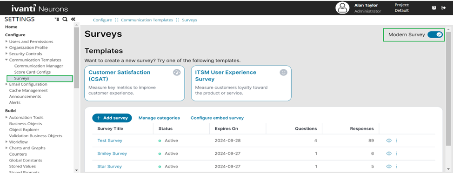The width and height of the screenshot is (453, 181).
Task: Select Surveys in sidebar
Action: (x=40, y=78)
